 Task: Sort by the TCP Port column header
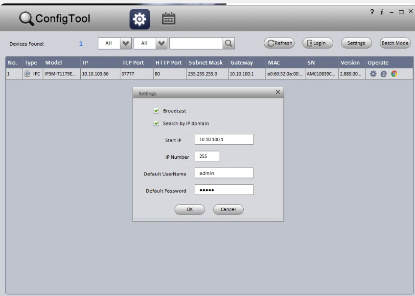pyautogui.click(x=137, y=63)
